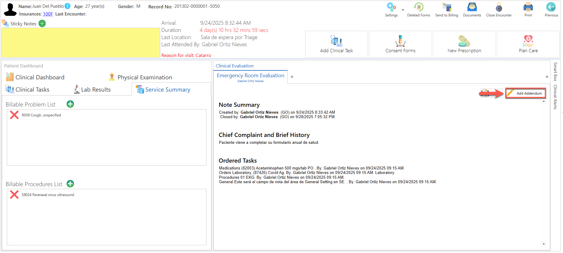Click the Clinical Evaluation panel title
This screenshot has height=253, width=563.
point(235,66)
